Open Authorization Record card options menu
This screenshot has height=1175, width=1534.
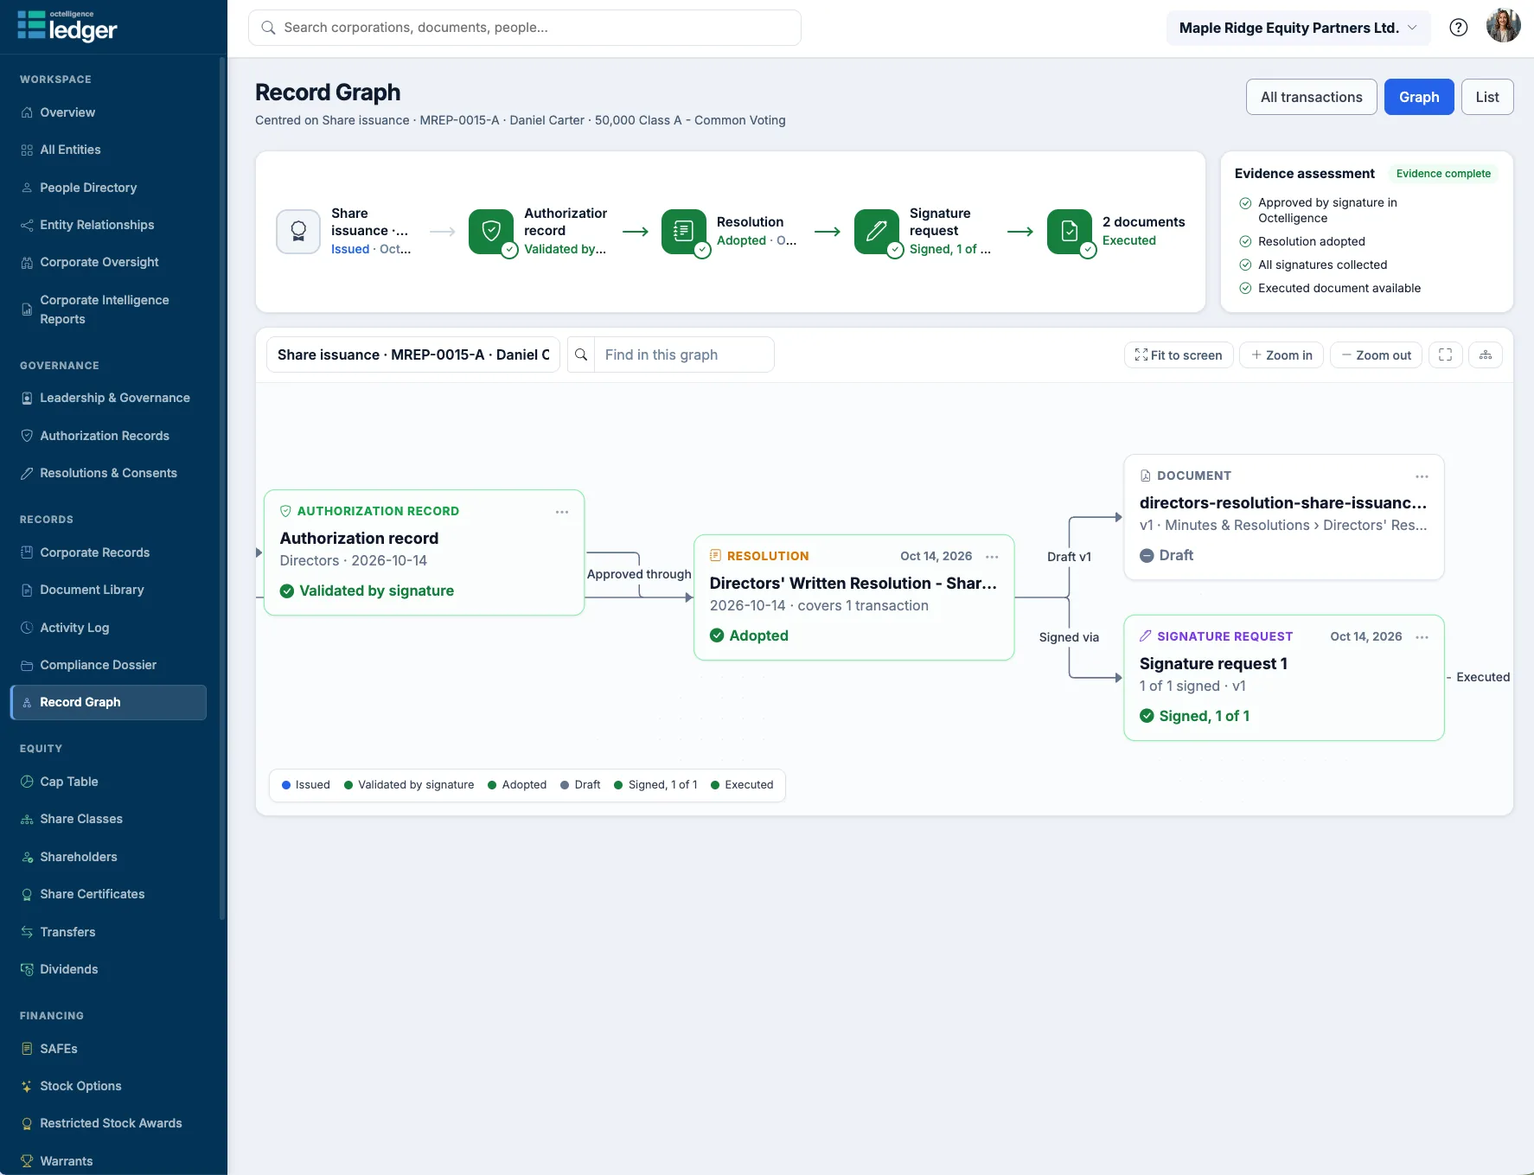click(562, 512)
